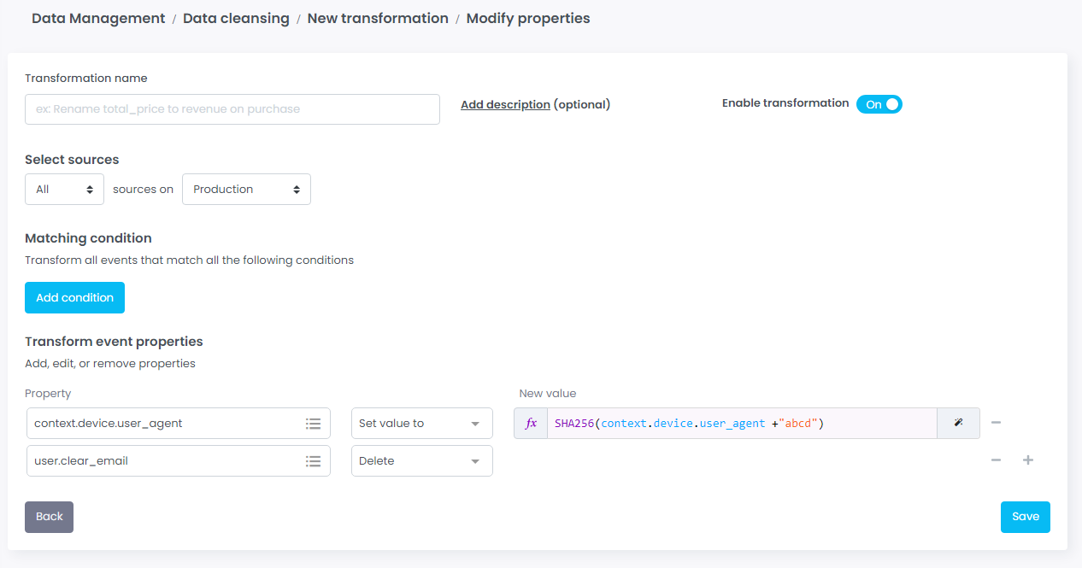Open the Production environment dropdown

click(246, 190)
